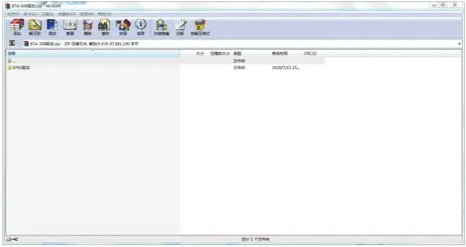The image size is (466, 247).
Task: Expand the address bar dropdown arrow
Action: click(459, 44)
